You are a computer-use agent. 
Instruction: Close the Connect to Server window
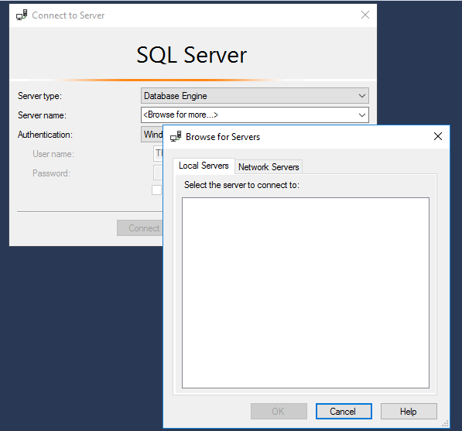click(365, 15)
